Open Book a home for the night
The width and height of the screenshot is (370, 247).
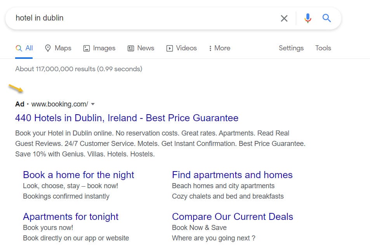[x=78, y=175]
